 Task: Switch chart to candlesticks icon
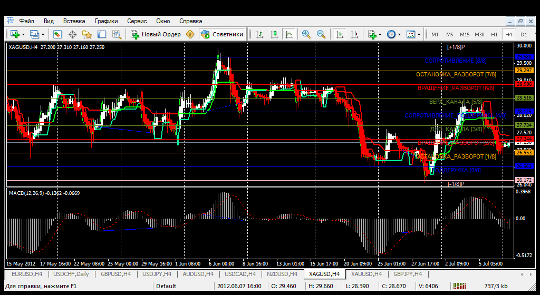[274, 34]
